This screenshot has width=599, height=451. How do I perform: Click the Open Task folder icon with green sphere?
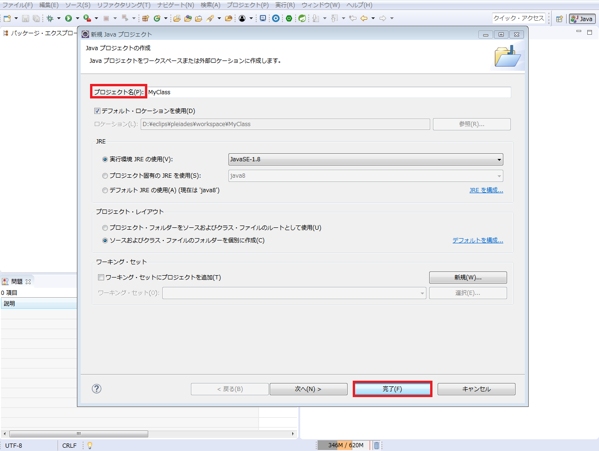[188, 18]
